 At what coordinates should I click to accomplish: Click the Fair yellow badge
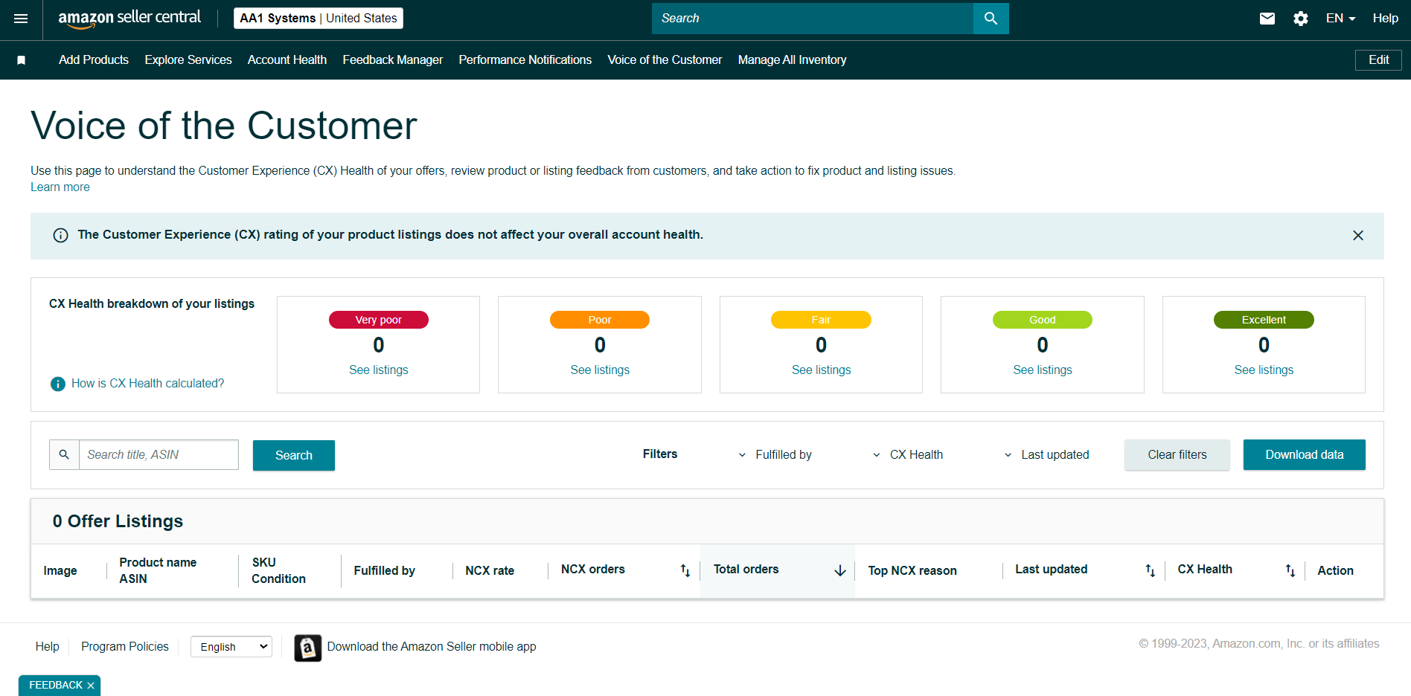click(x=821, y=320)
